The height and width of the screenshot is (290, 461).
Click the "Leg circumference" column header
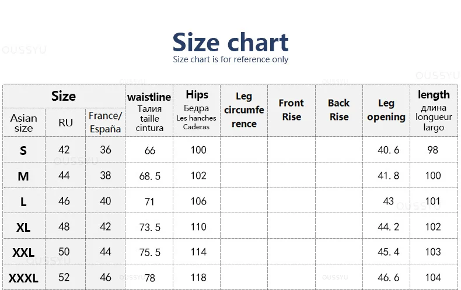click(244, 110)
